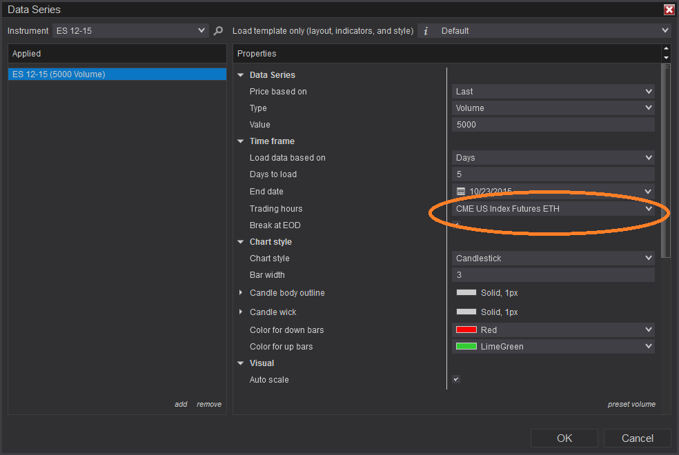Click the instrument search magnifier icon
Screen dimensions: 679x455
[x=219, y=31]
